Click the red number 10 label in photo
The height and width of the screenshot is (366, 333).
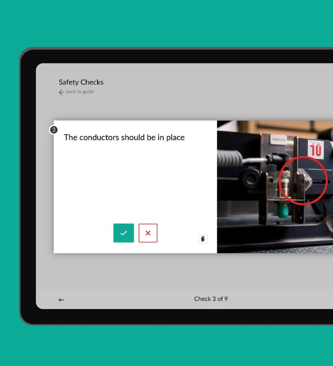(x=315, y=150)
